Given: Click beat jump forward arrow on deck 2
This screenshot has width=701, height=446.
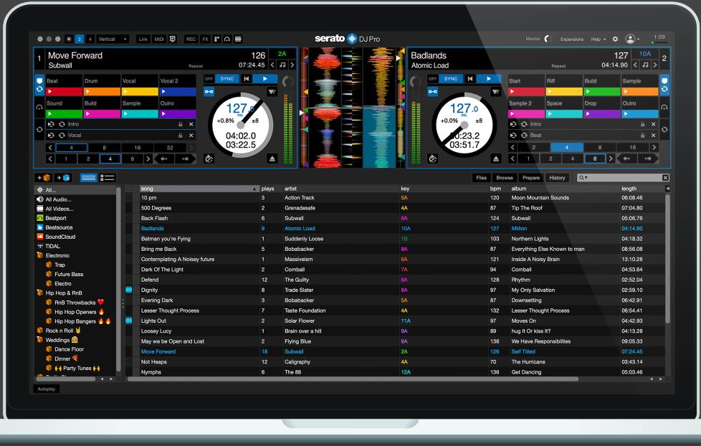Looking at the screenshot, I should coord(647,158).
